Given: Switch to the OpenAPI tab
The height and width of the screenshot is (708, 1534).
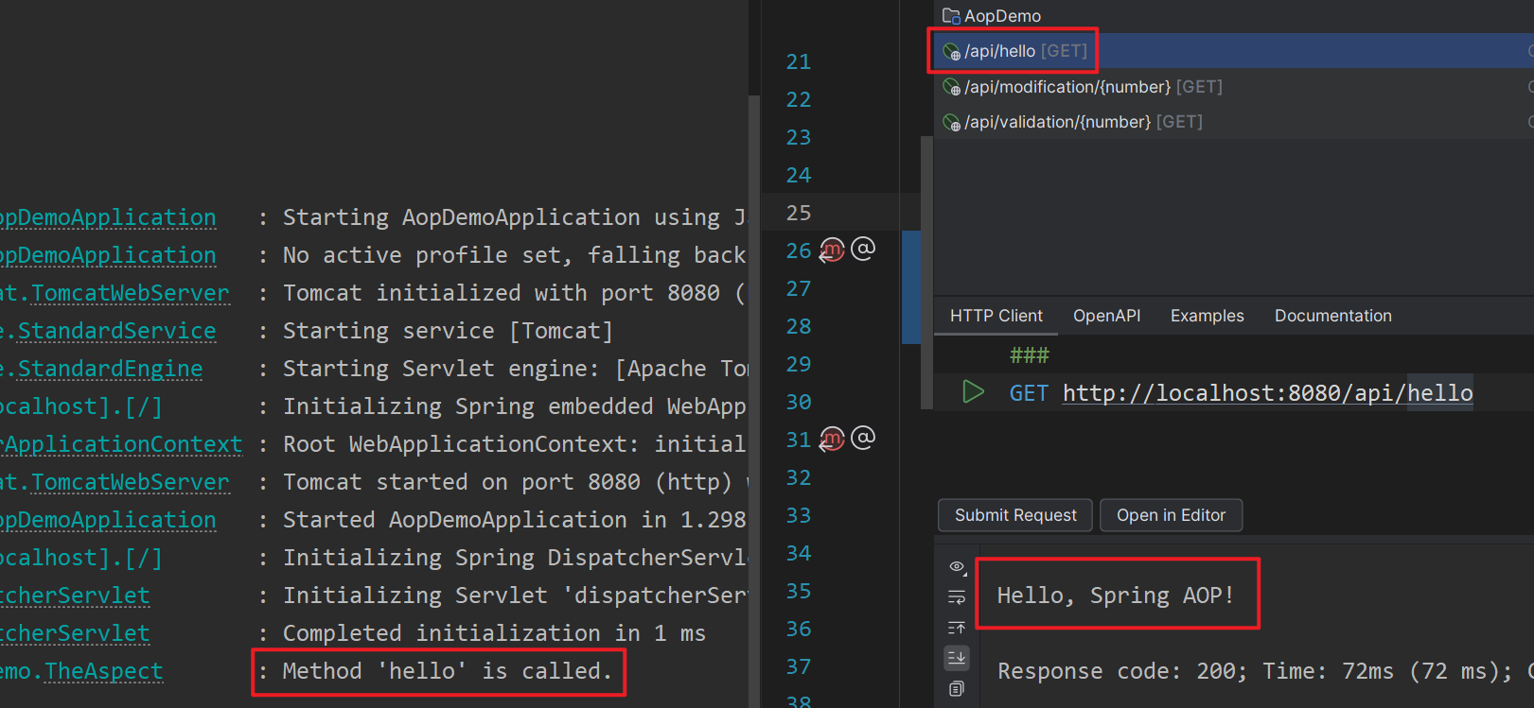Looking at the screenshot, I should 1106,316.
